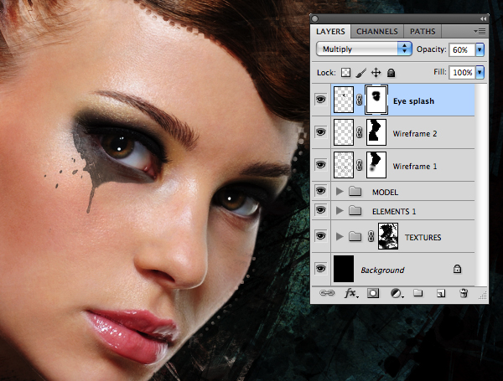Click the Fill 100% value field
503x381 pixels.
pos(462,72)
